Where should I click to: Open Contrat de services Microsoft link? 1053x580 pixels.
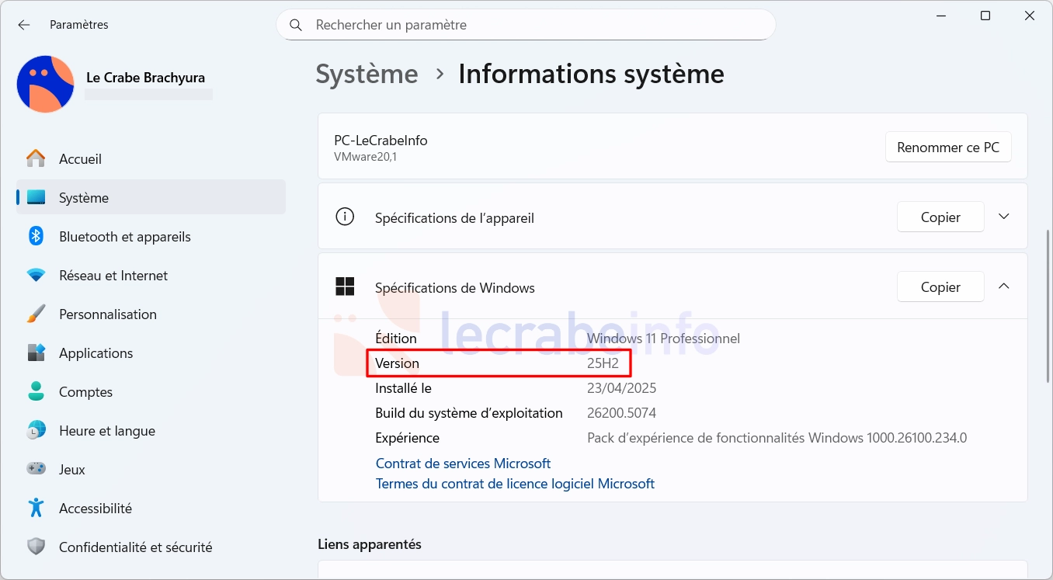click(x=463, y=464)
